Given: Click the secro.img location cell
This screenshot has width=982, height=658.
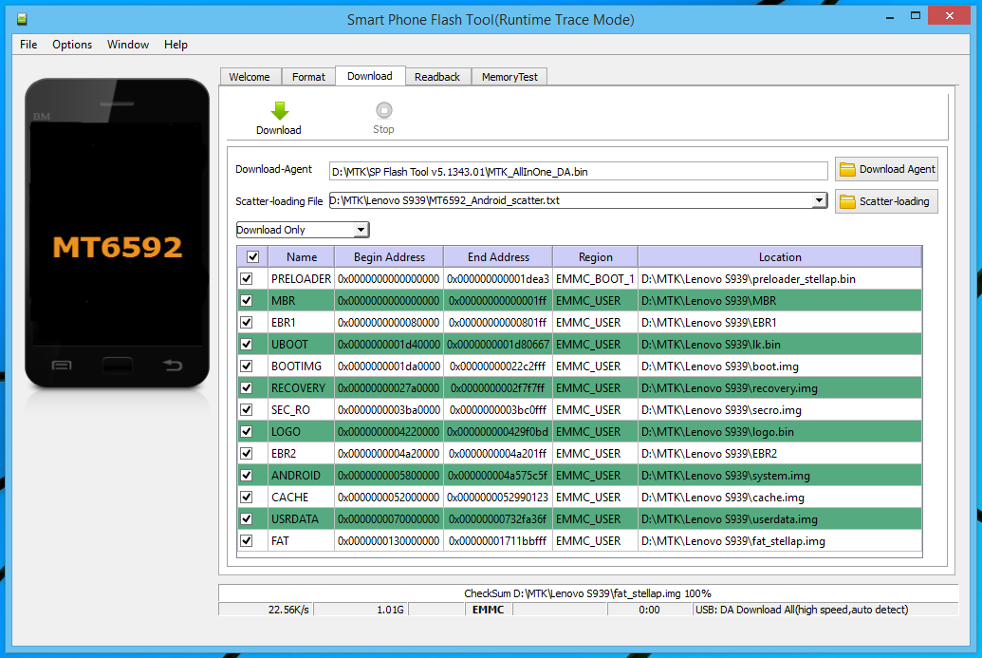Looking at the screenshot, I should [x=780, y=410].
